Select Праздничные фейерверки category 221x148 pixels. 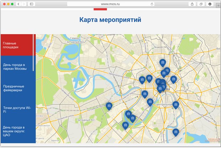point(17,88)
